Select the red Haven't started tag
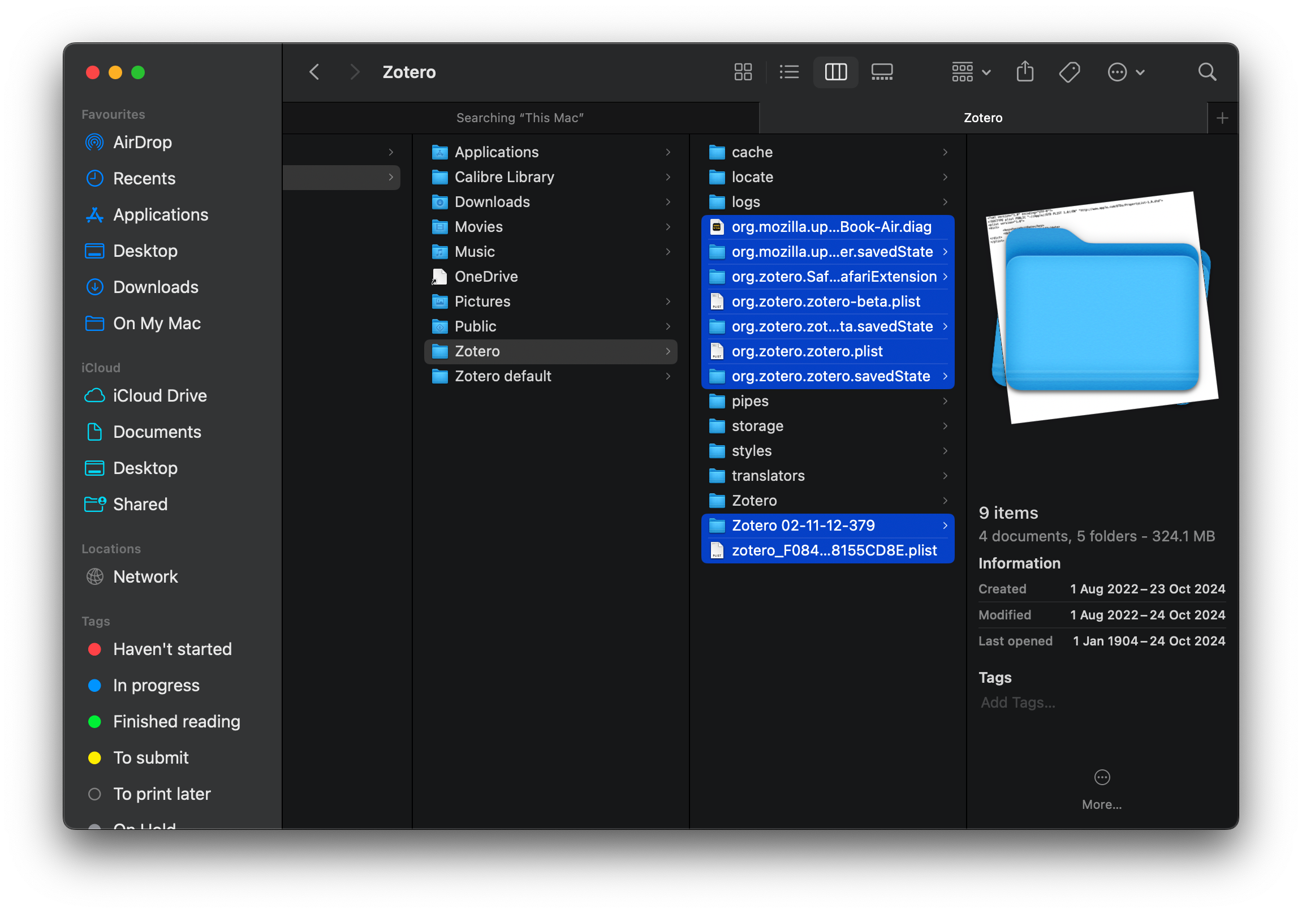The width and height of the screenshot is (1302, 913). click(x=172, y=649)
